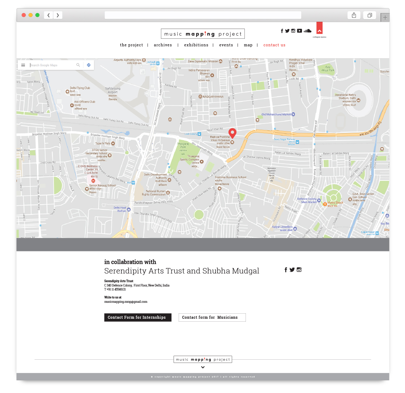Open the Facebook icon beside the collaboration heading
The height and width of the screenshot is (393, 405).
tap(286, 270)
